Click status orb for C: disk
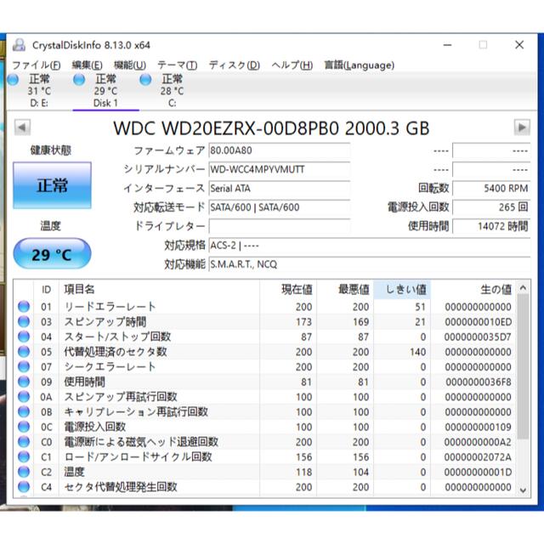Viewport: 544px width, 544px height. (145, 79)
